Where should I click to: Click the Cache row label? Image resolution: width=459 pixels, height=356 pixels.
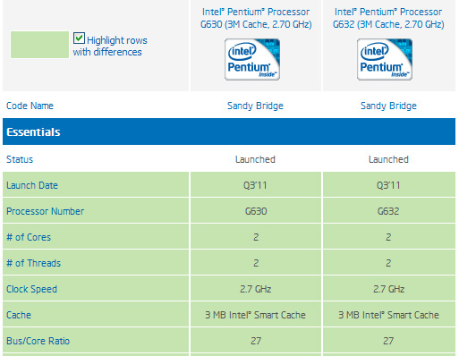coord(19,315)
